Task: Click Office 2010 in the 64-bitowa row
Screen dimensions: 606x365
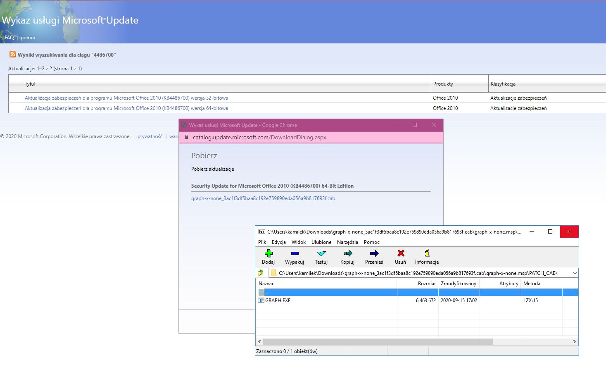Action: coord(445,108)
